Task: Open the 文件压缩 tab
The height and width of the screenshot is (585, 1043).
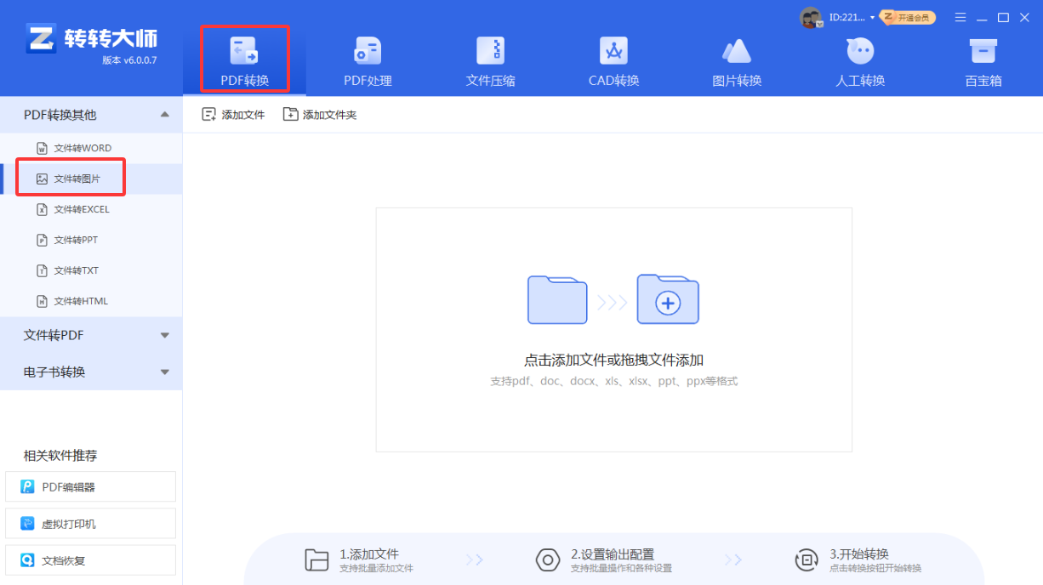Action: point(490,60)
